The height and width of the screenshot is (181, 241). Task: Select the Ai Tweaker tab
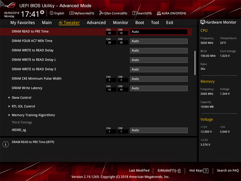(69, 23)
